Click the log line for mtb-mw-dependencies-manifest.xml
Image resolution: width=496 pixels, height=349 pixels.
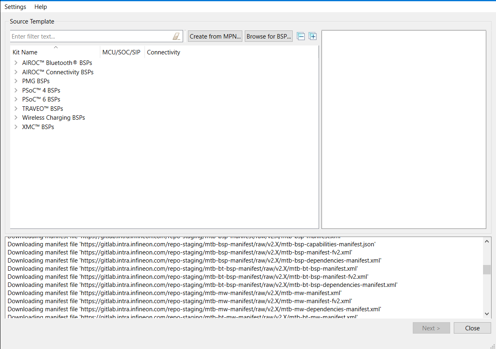194,309
